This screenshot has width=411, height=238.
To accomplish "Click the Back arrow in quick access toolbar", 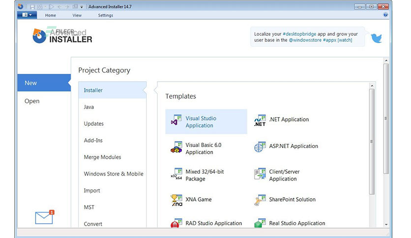I will pyautogui.click(x=59, y=7).
